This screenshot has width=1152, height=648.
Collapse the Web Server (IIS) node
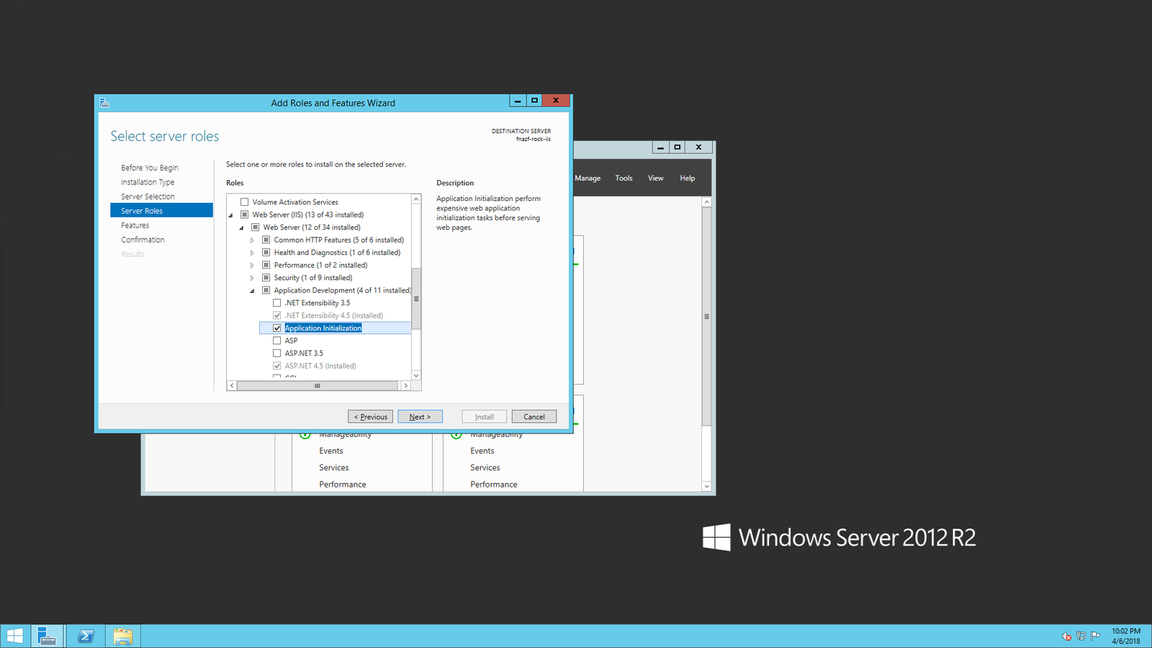[231, 215]
